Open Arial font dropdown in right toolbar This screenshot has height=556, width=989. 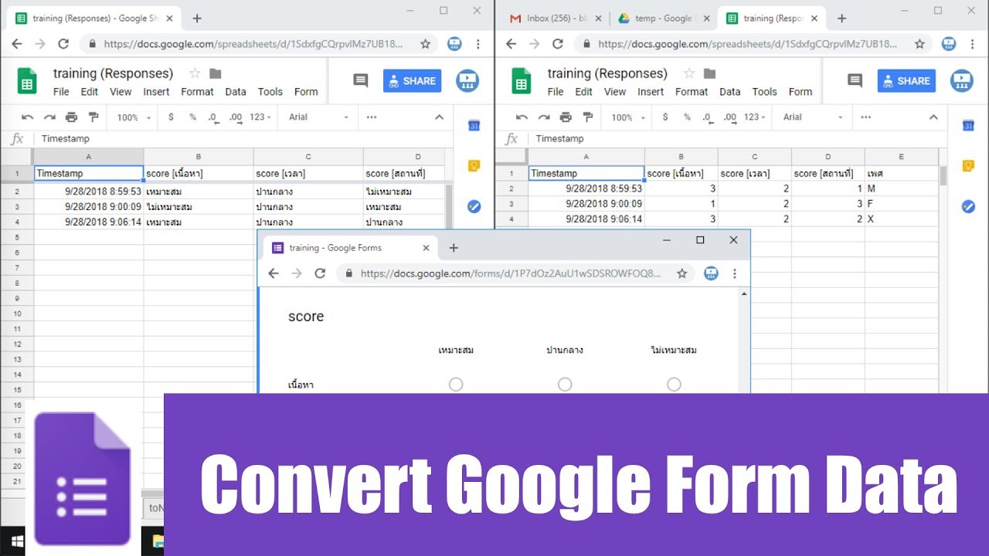(813, 117)
